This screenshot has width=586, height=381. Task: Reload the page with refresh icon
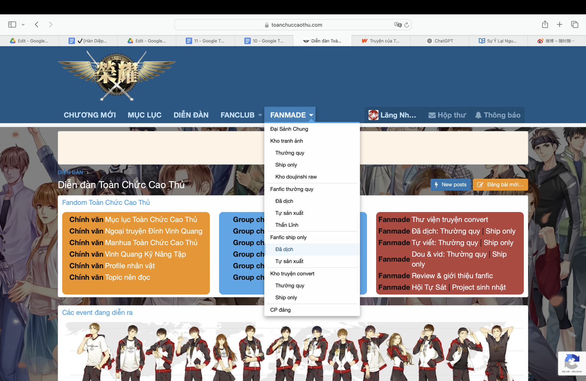point(407,25)
